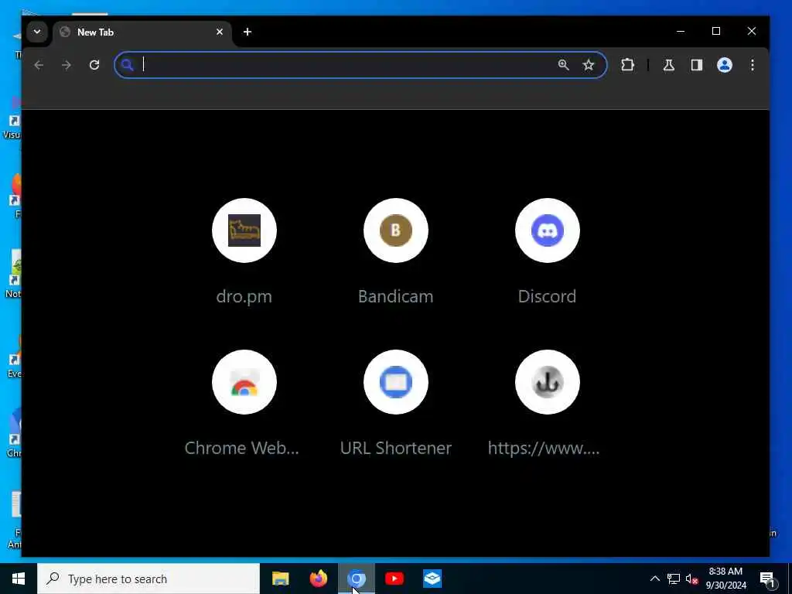792x594 pixels.
Task: Open the zoom magnifier in address bar
Action: coord(563,65)
